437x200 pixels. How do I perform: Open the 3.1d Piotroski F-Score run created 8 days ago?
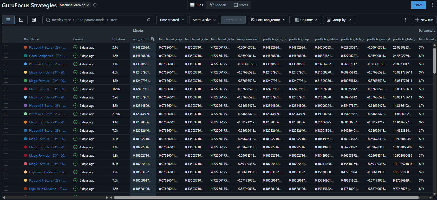coord(47,48)
